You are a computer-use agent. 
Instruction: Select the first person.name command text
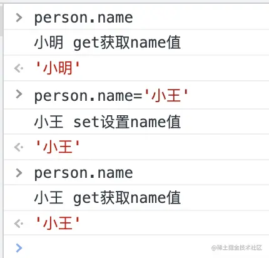pyautogui.click(x=83, y=18)
